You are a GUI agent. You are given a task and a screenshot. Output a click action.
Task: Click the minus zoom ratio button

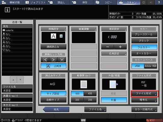tap(108, 47)
